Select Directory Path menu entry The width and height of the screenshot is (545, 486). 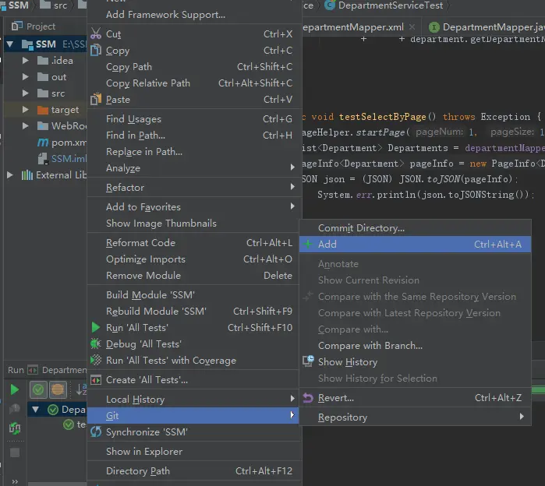[193, 470]
